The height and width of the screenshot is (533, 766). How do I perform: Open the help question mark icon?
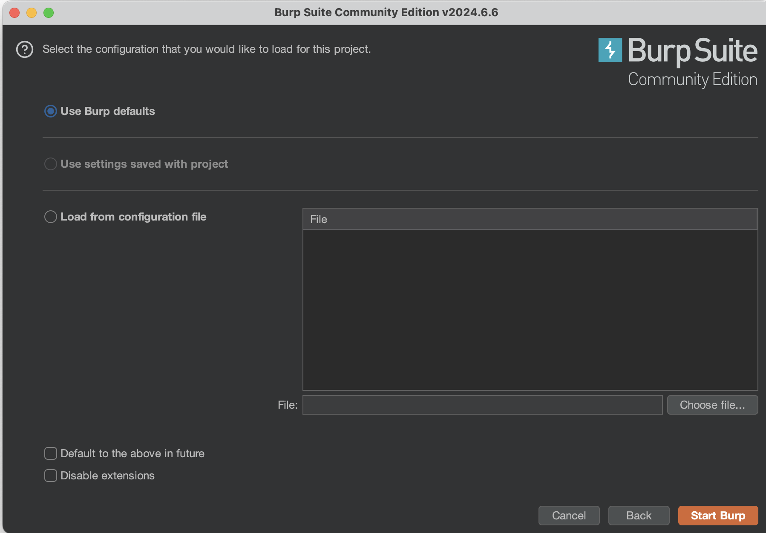click(x=25, y=49)
